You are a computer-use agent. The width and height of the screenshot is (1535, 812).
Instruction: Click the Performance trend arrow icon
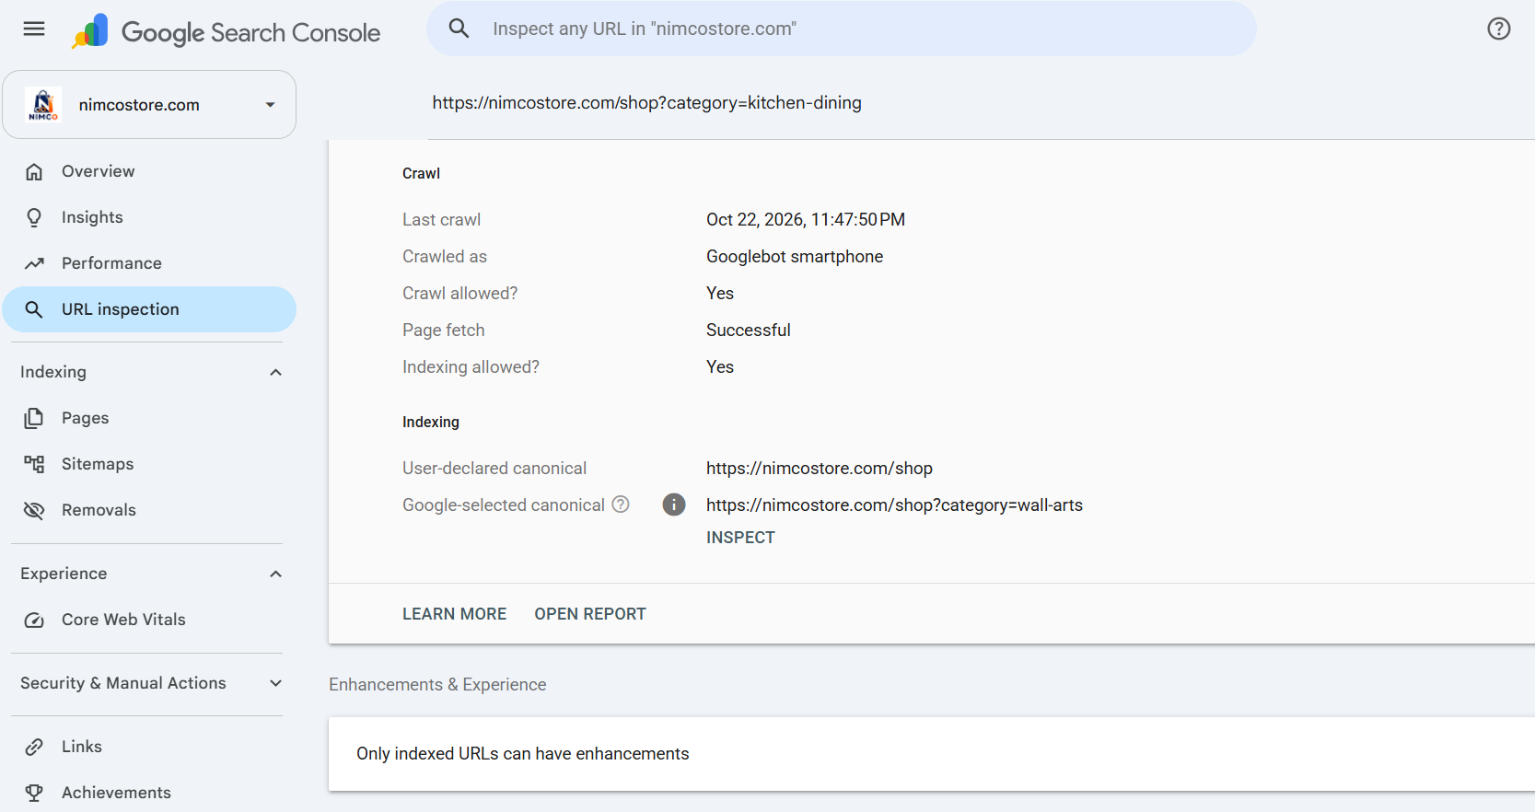pyautogui.click(x=34, y=264)
